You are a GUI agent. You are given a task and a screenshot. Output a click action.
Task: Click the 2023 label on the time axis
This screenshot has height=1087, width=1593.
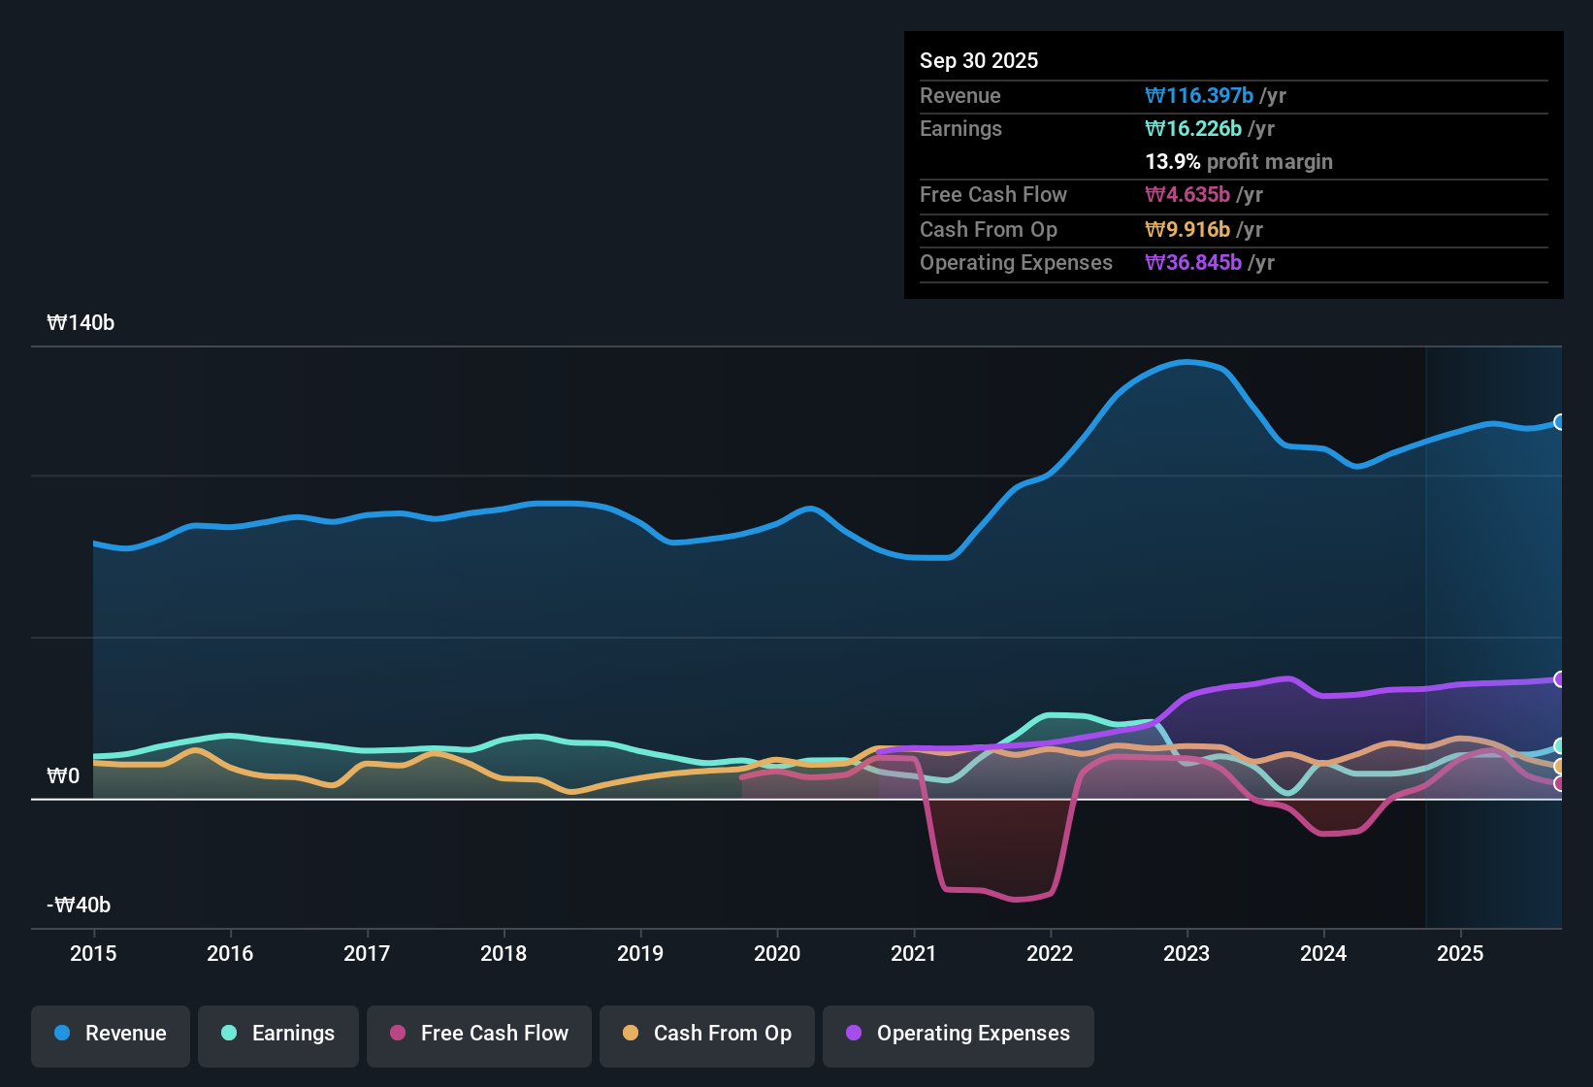[1187, 954]
